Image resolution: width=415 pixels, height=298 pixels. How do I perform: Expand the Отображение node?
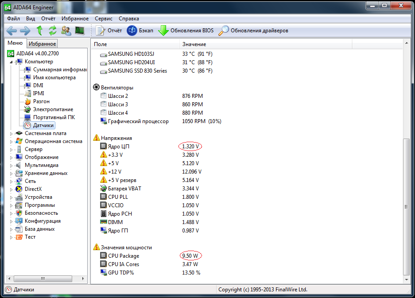(x=11, y=158)
